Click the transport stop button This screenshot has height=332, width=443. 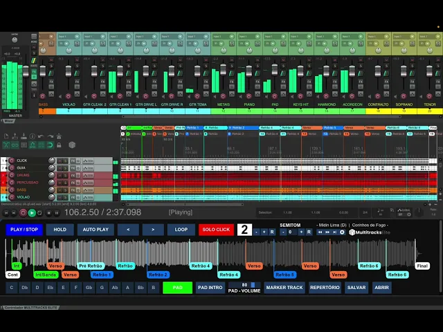(x=48, y=213)
